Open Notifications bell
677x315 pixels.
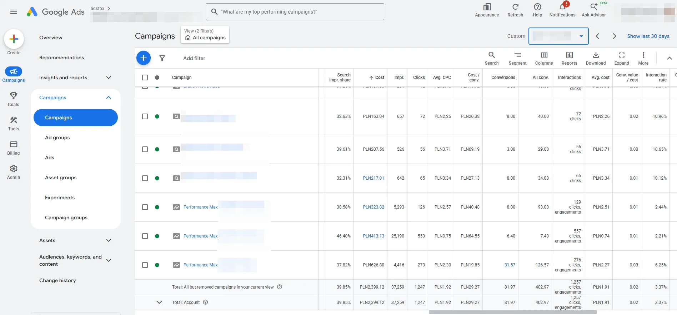point(562,10)
